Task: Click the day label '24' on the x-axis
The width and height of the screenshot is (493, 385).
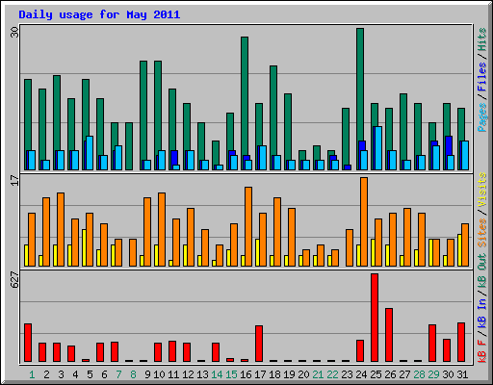Action: click(361, 374)
